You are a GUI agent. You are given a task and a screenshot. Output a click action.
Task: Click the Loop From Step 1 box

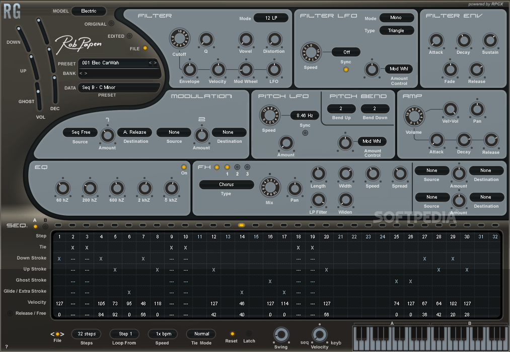(125, 334)
